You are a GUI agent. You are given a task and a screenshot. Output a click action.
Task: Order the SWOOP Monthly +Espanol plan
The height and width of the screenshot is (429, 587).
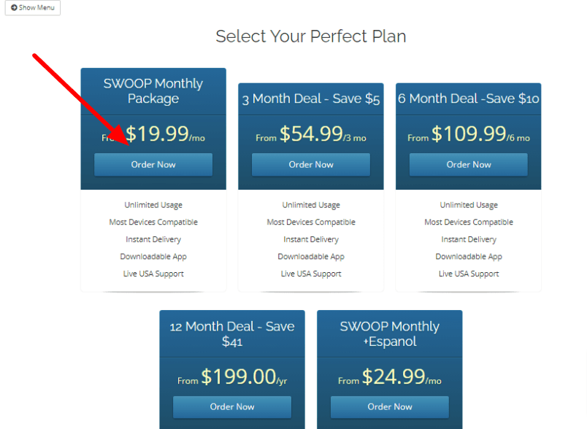point(390,407)
